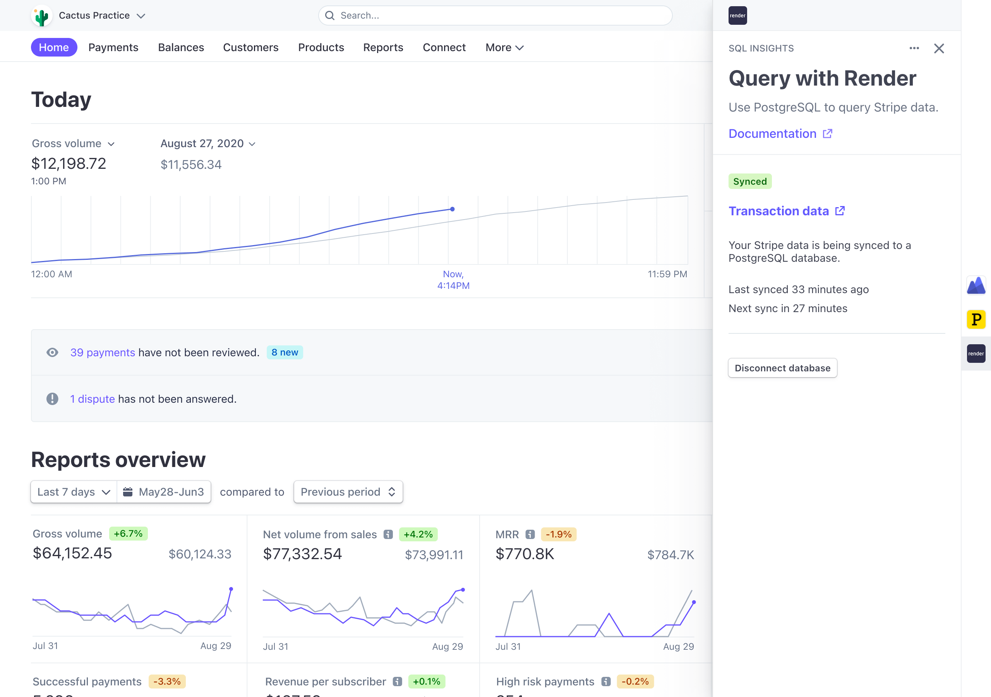Select the Synced status indicator badge

click(751, 180)
